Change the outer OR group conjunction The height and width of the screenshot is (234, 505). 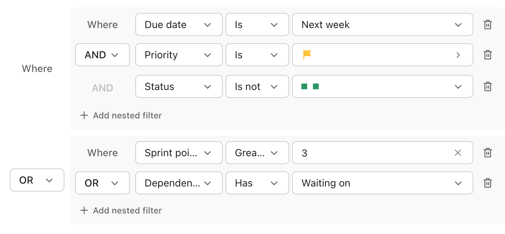point(37,180)
